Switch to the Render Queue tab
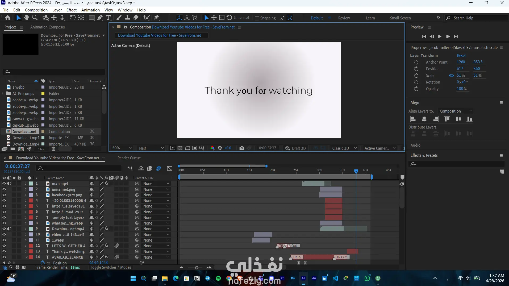 point(129,158)
